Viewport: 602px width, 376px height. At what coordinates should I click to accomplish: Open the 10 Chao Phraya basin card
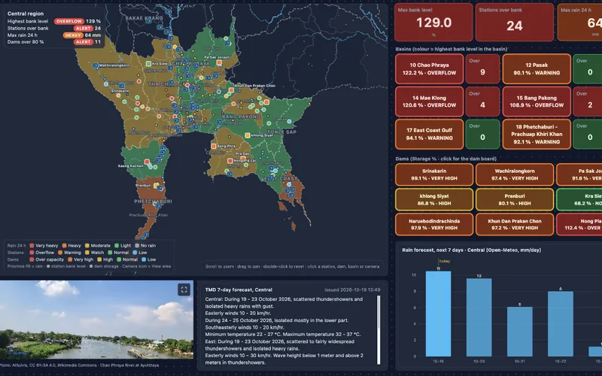coord(429,69)
